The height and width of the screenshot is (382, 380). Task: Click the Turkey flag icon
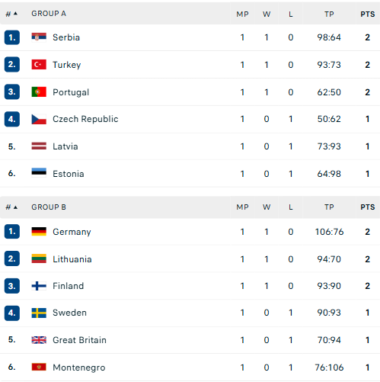point(39,65)
